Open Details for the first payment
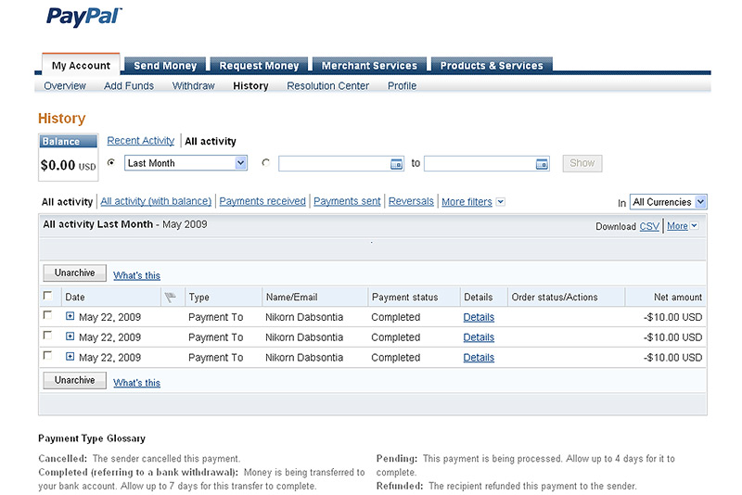 [479, 317]
